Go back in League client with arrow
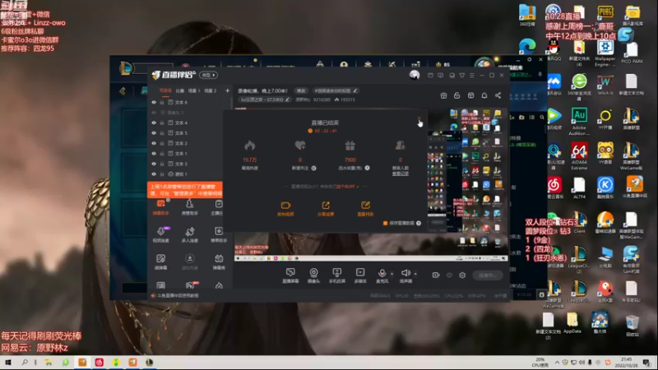The image size is (658, 370). pos(122,91)
